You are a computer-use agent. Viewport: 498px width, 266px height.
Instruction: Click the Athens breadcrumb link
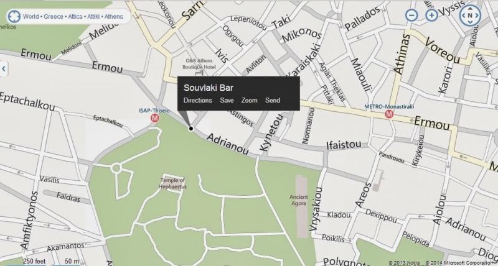point(114,17)
